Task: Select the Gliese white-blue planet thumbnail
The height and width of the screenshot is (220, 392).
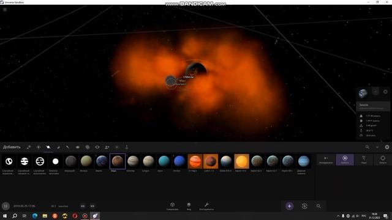Action: point(226,161)
